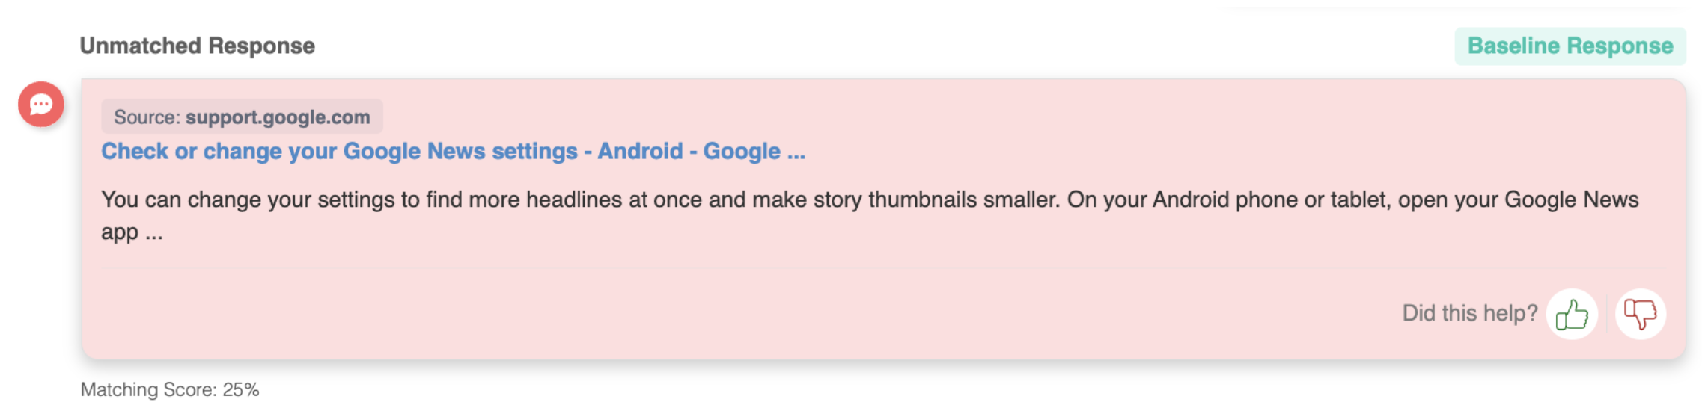Click the Unmatched Response heading

pos(197,46)
